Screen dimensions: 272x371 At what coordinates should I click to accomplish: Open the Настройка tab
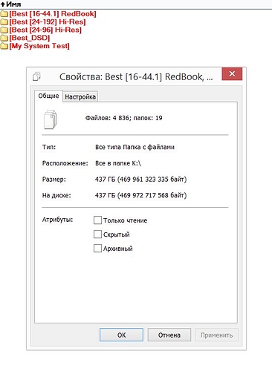tap(80, 97)
